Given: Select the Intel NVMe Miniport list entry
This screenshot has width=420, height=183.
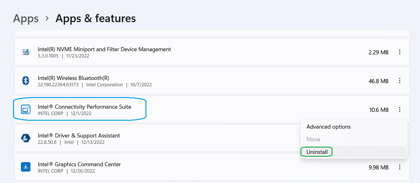Looking at the screenshot, I should pos(104,49).
